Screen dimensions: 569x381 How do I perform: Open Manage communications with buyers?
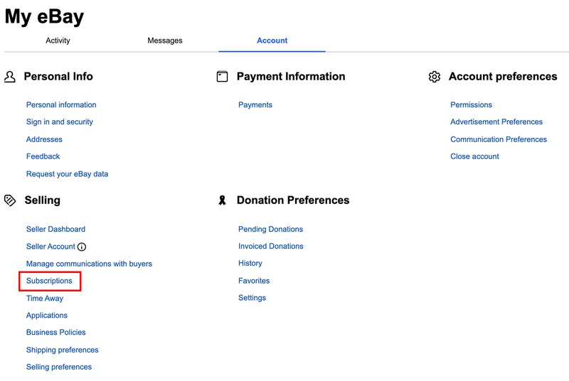coord(89,264)
